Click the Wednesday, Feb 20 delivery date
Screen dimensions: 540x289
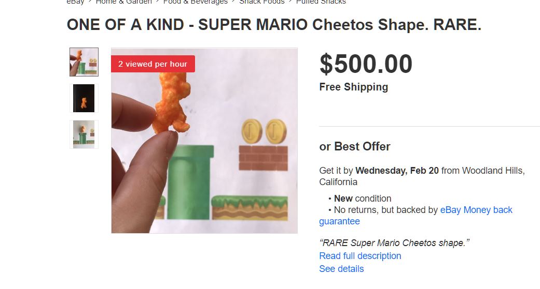tap(397, 171)
